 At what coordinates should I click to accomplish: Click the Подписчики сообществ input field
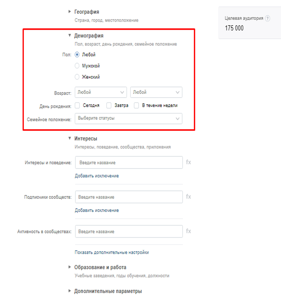[x=129, y=197]
